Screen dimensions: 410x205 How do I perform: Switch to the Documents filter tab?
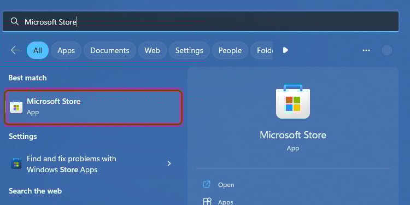pos(110,50)
